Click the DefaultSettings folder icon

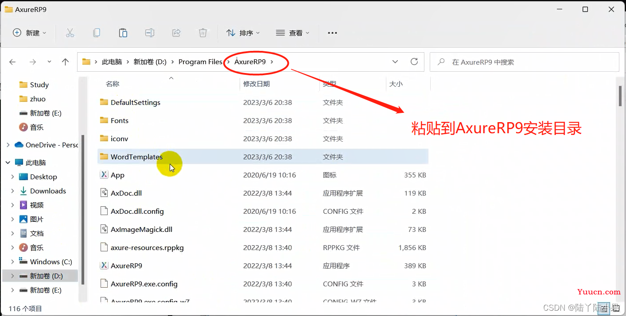point(104,102)
